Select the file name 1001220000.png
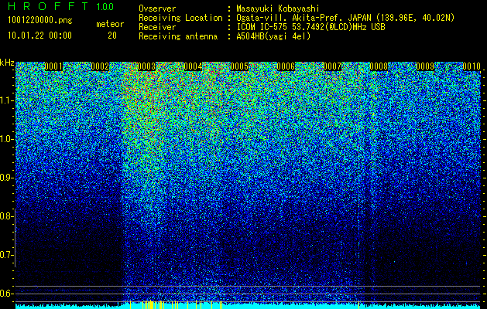This screenshot has width=487, height=309. (40, 21)
